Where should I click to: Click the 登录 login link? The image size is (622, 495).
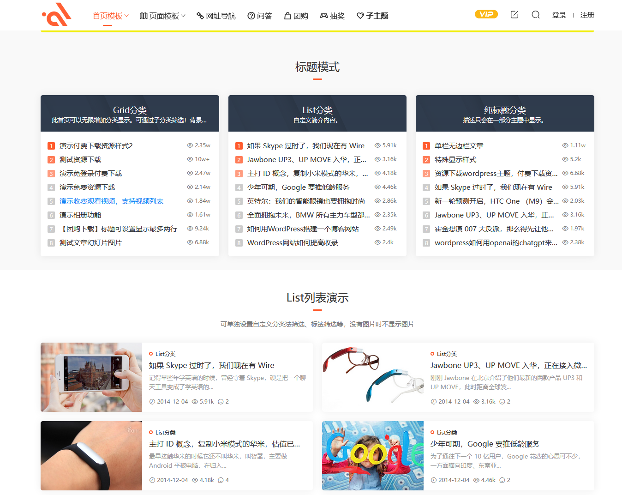click(559, 15)
